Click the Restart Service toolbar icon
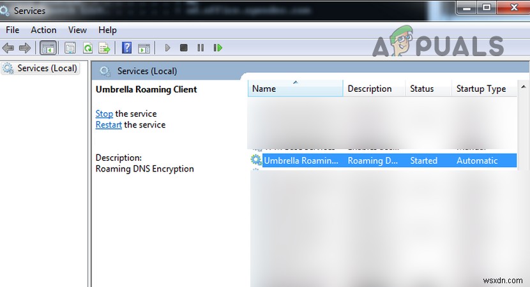Screen dimensions: 530x287 218,48
